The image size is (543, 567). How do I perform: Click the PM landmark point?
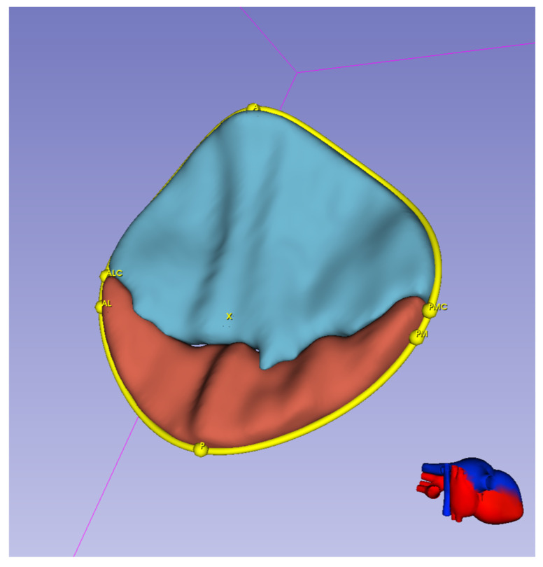[416, 337]
